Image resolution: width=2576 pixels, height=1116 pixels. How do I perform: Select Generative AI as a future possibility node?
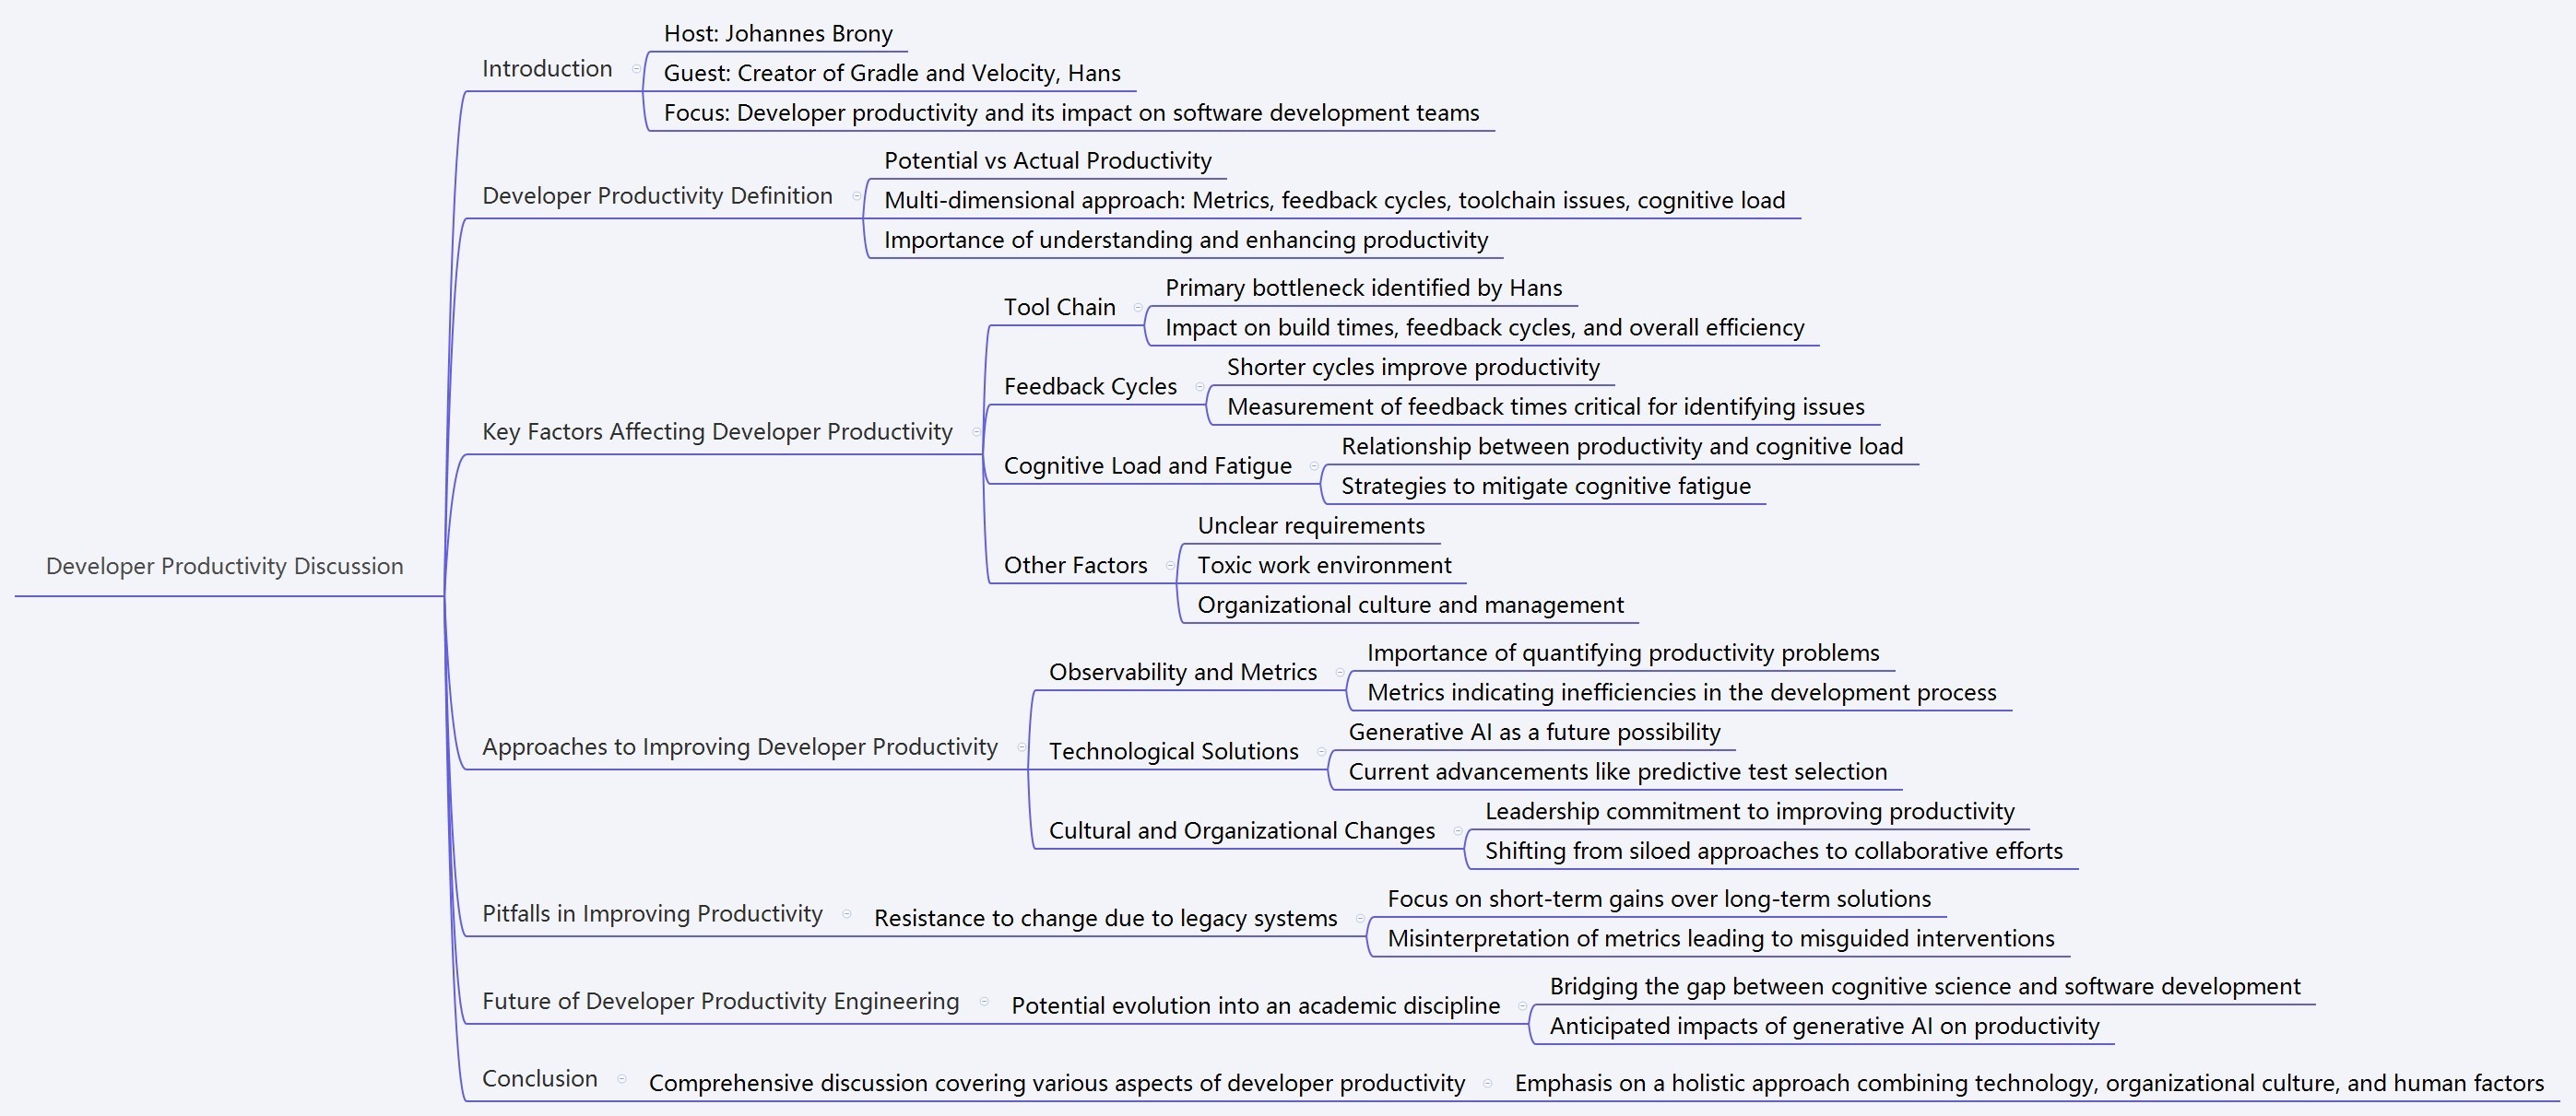click(1542, 738)
